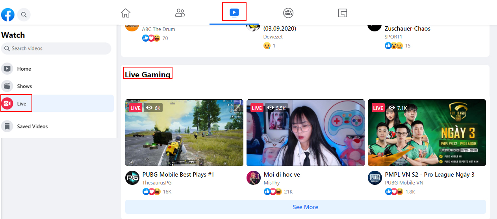Play the Moi di hoc ve thumbnail
The width and height of the screenshot is (497, 219).
306,132
